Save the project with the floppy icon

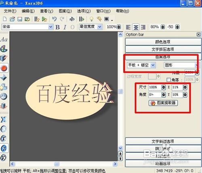pos(20,19)
